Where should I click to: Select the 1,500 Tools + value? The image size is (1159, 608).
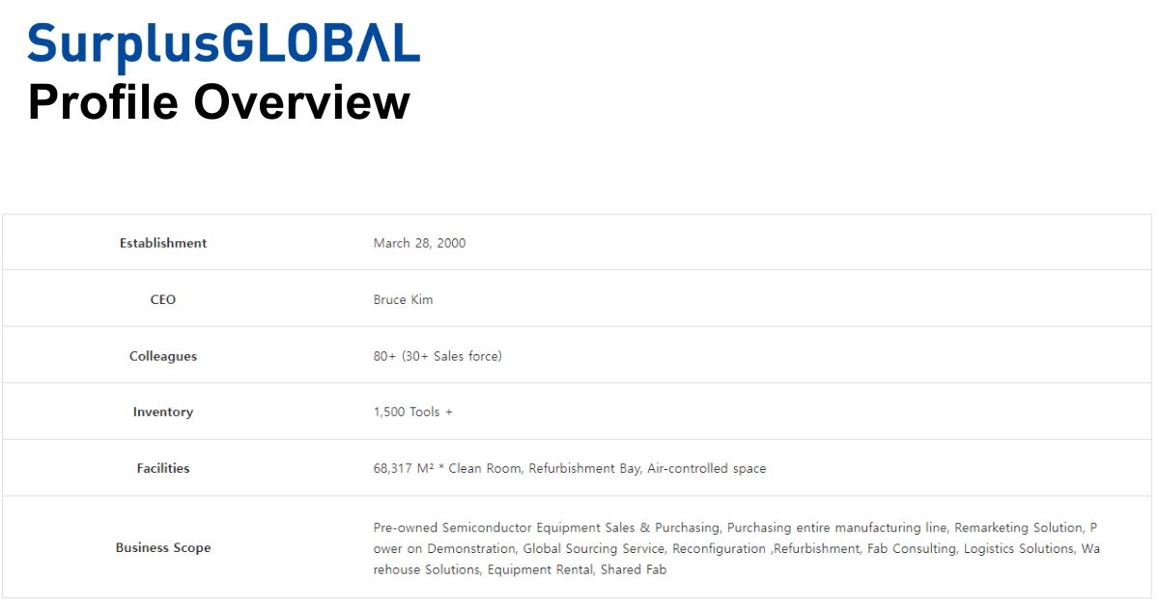[413, 412]
